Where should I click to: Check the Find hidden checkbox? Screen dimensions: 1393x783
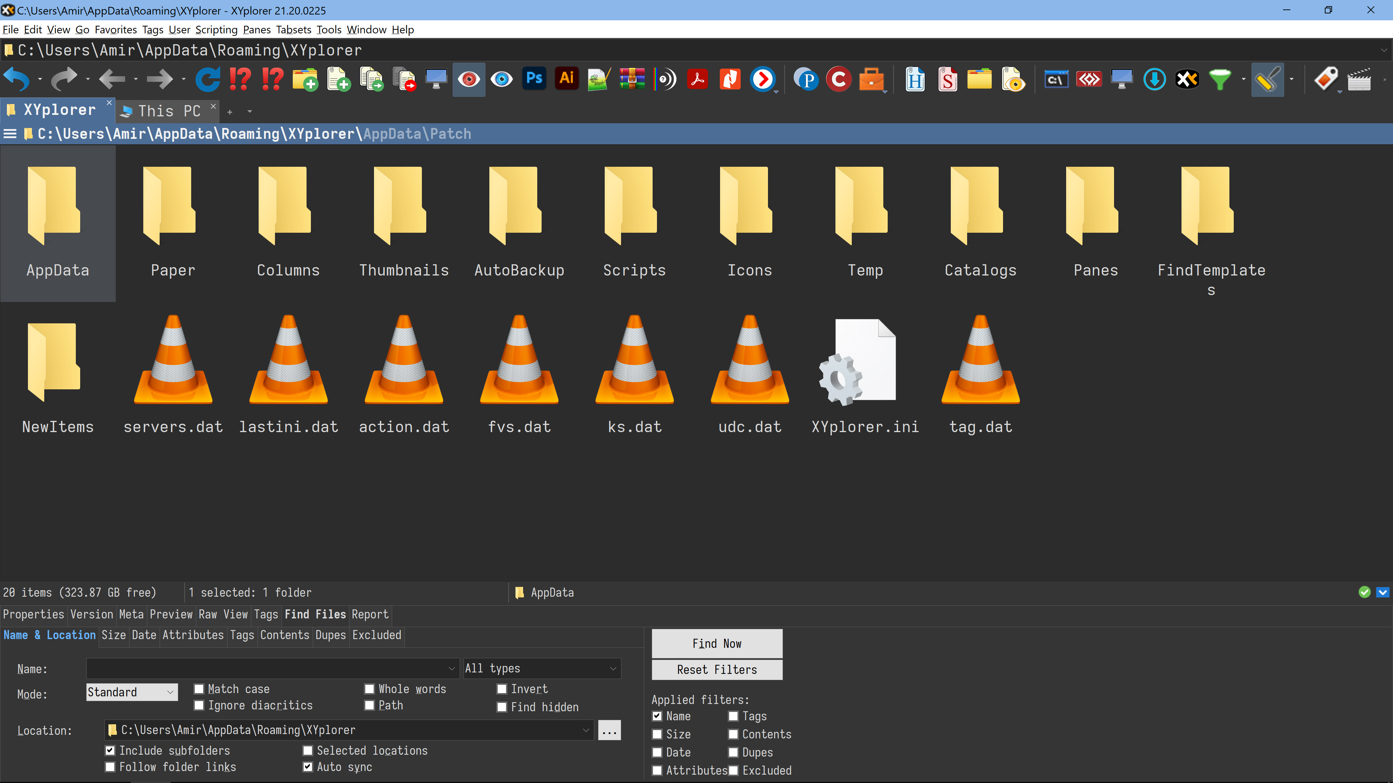502,707
